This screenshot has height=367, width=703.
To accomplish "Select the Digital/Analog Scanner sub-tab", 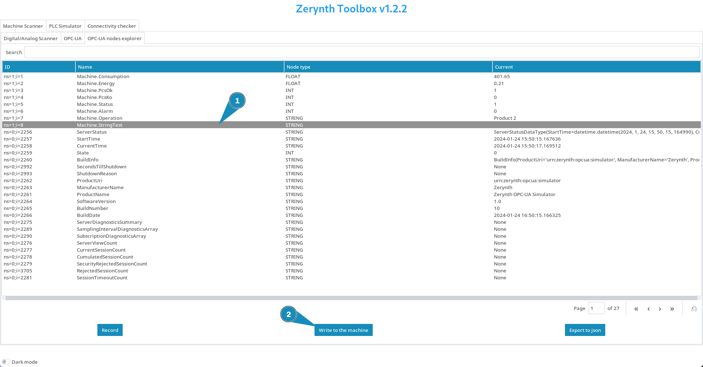I will (x=31, y=38).
